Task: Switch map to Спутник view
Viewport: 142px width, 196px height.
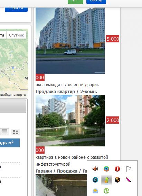Action: pyautogui.click(x=16, y=35)
